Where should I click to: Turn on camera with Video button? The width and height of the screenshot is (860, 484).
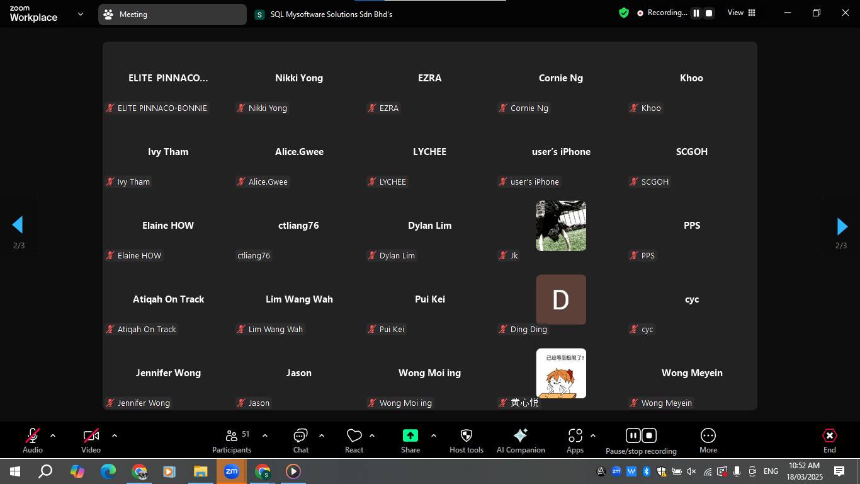[x=91, y=441]
